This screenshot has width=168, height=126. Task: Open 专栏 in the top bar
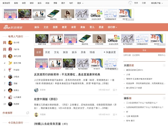(x=71, y=3)
